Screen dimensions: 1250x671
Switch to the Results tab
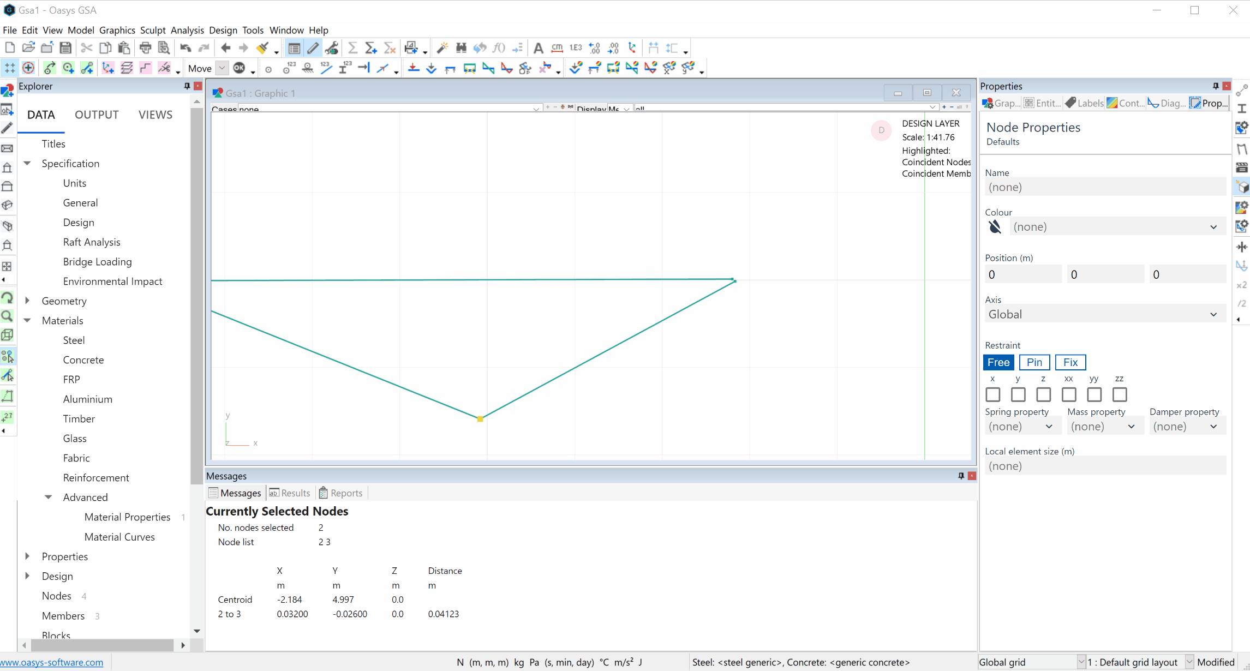click(290, 493)
